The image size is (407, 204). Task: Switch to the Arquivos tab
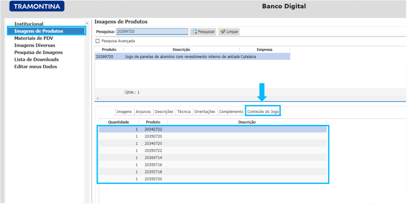[x=143, y=112]
